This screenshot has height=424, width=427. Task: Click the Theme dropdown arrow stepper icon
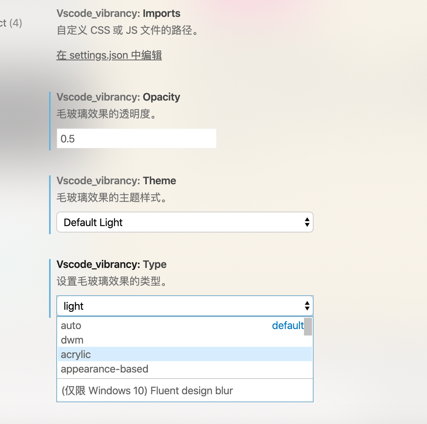tap(307, 222)
